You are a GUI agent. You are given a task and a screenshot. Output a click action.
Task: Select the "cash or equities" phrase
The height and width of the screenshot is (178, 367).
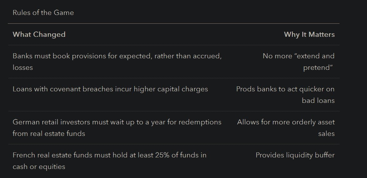tap(39, 167)
